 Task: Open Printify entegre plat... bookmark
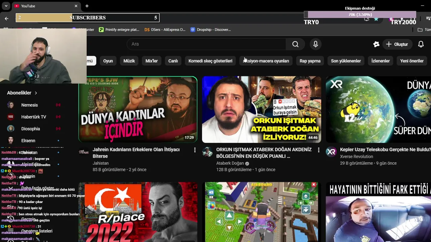(119, 30)
